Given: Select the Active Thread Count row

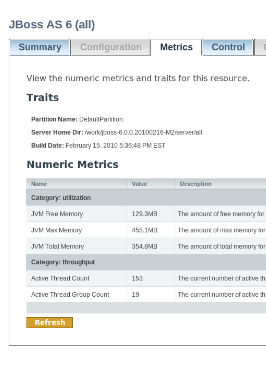Looking at the screenshot, I should pyautogui.click(x=60, y=278).
